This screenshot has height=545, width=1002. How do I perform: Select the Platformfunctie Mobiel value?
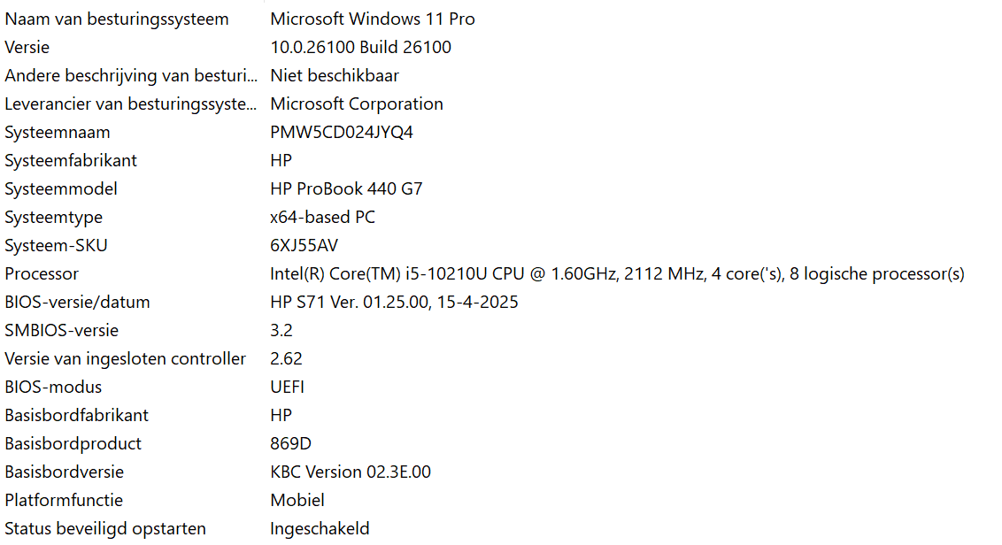click(x=297, y=500)
